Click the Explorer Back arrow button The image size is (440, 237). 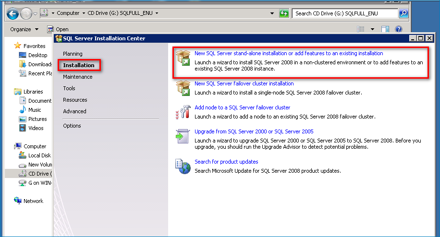point(12,13)
